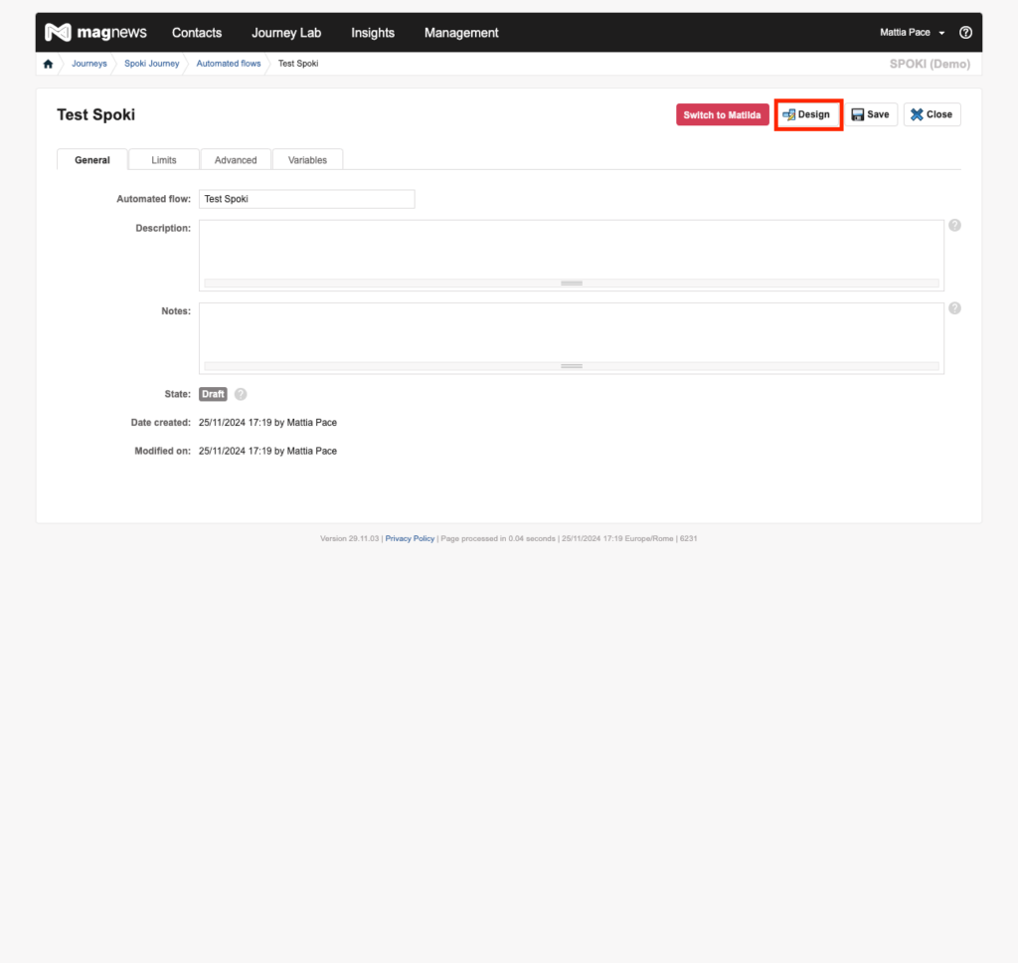Click the home icon in breadcrumb
The height and width of the screenshot is (963, 1018).
click(x=48, y=64)
